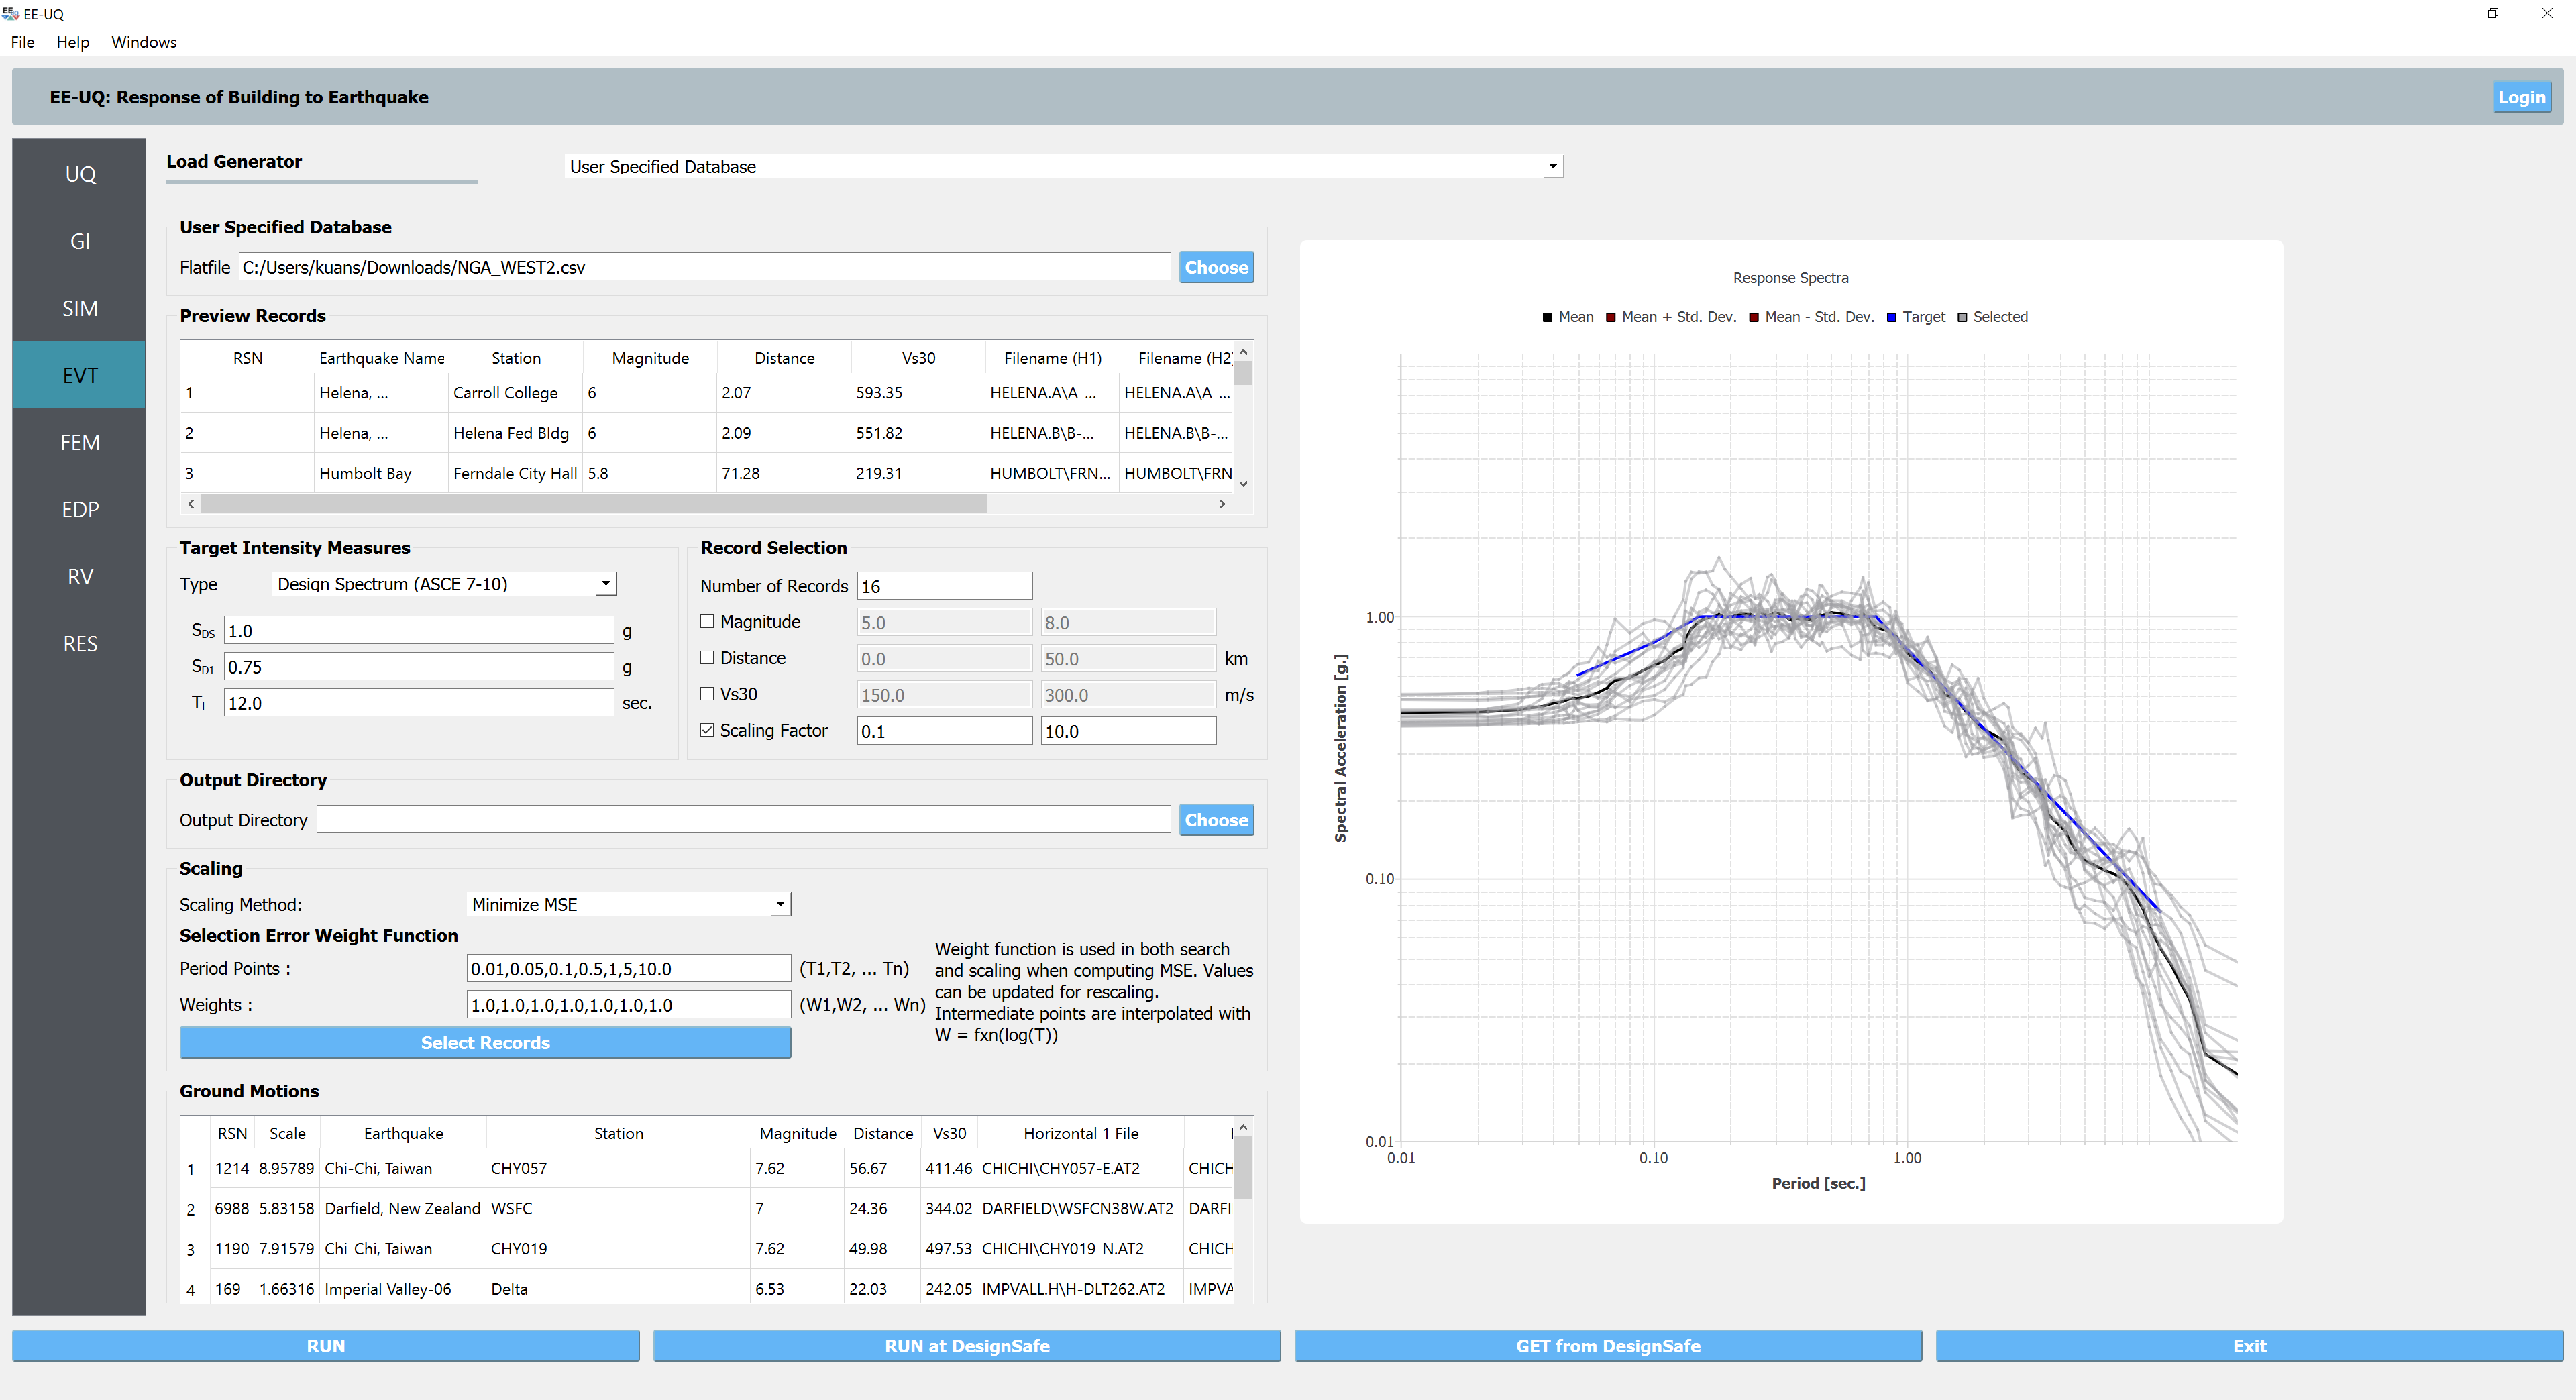
Task: Click RUN at DesignSafe button
Action: tap(967, 1346)
